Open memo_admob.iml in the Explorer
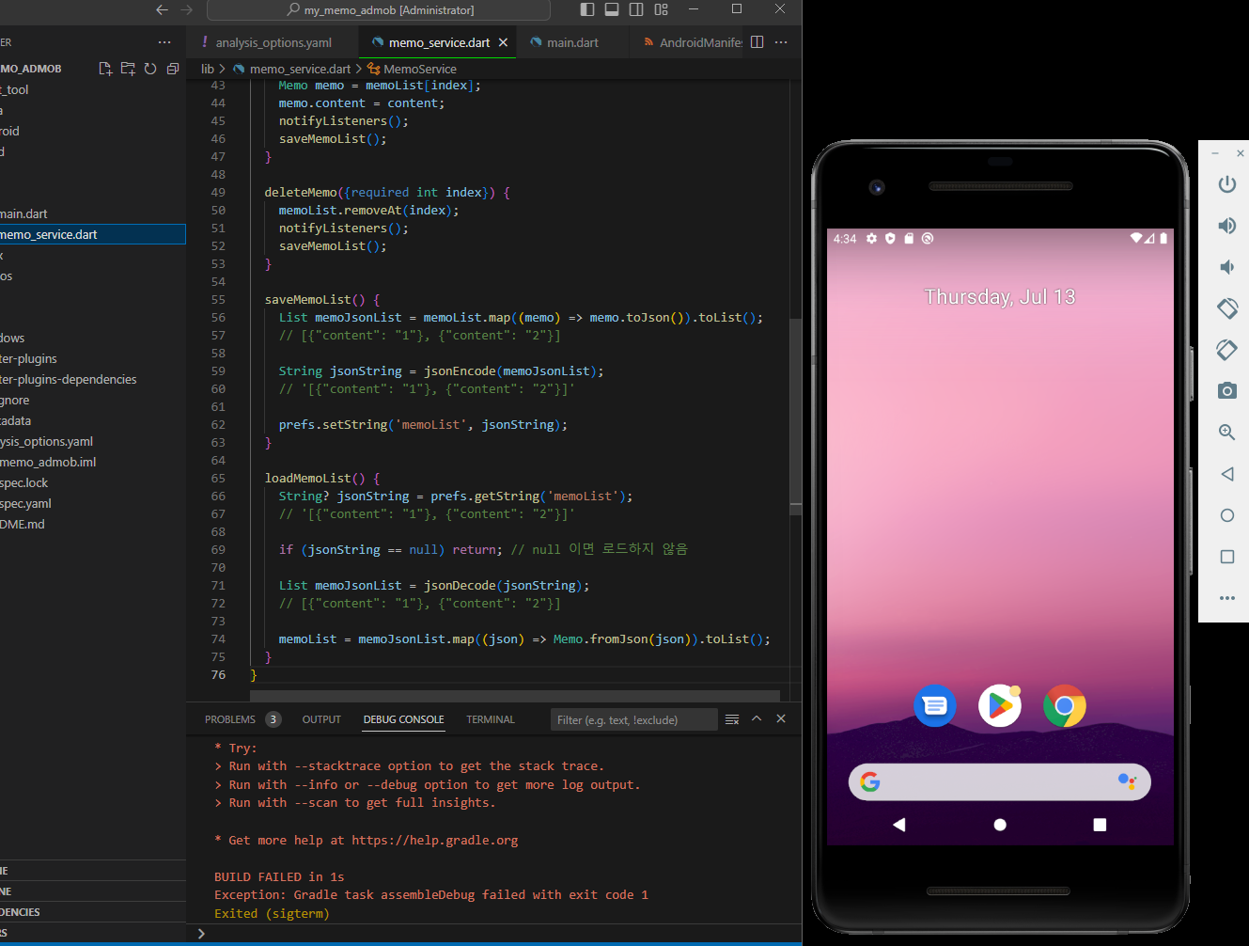The image size is (1249, 946). 93,462
